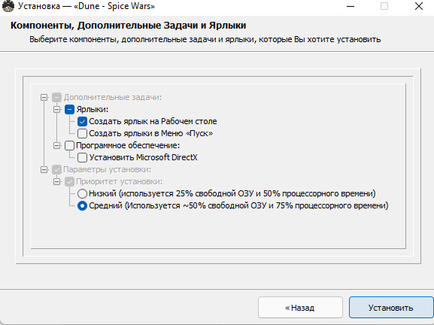
Task: Check the Install Microsoft DirectX option
Action: 82,157
